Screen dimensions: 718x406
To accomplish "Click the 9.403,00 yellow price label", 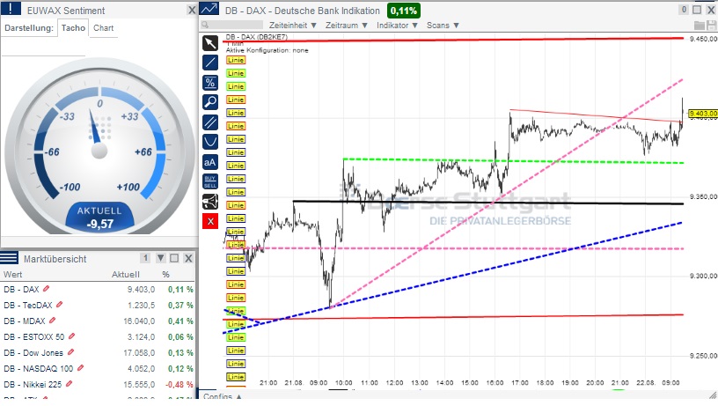I will coord(702,114).
